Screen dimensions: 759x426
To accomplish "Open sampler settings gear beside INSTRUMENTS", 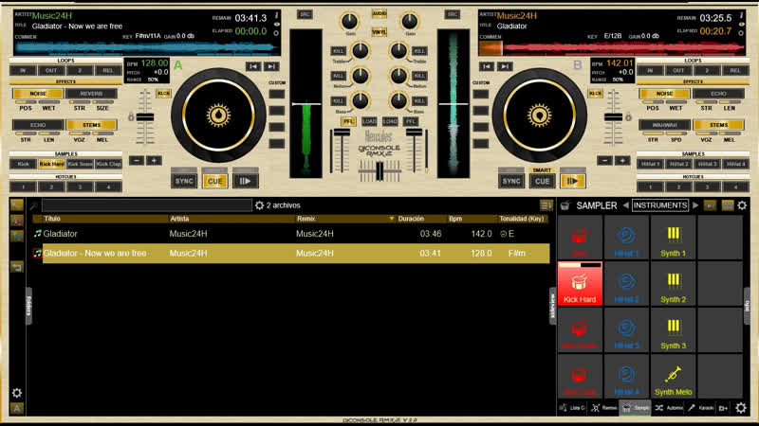I will tap(742, 205).
